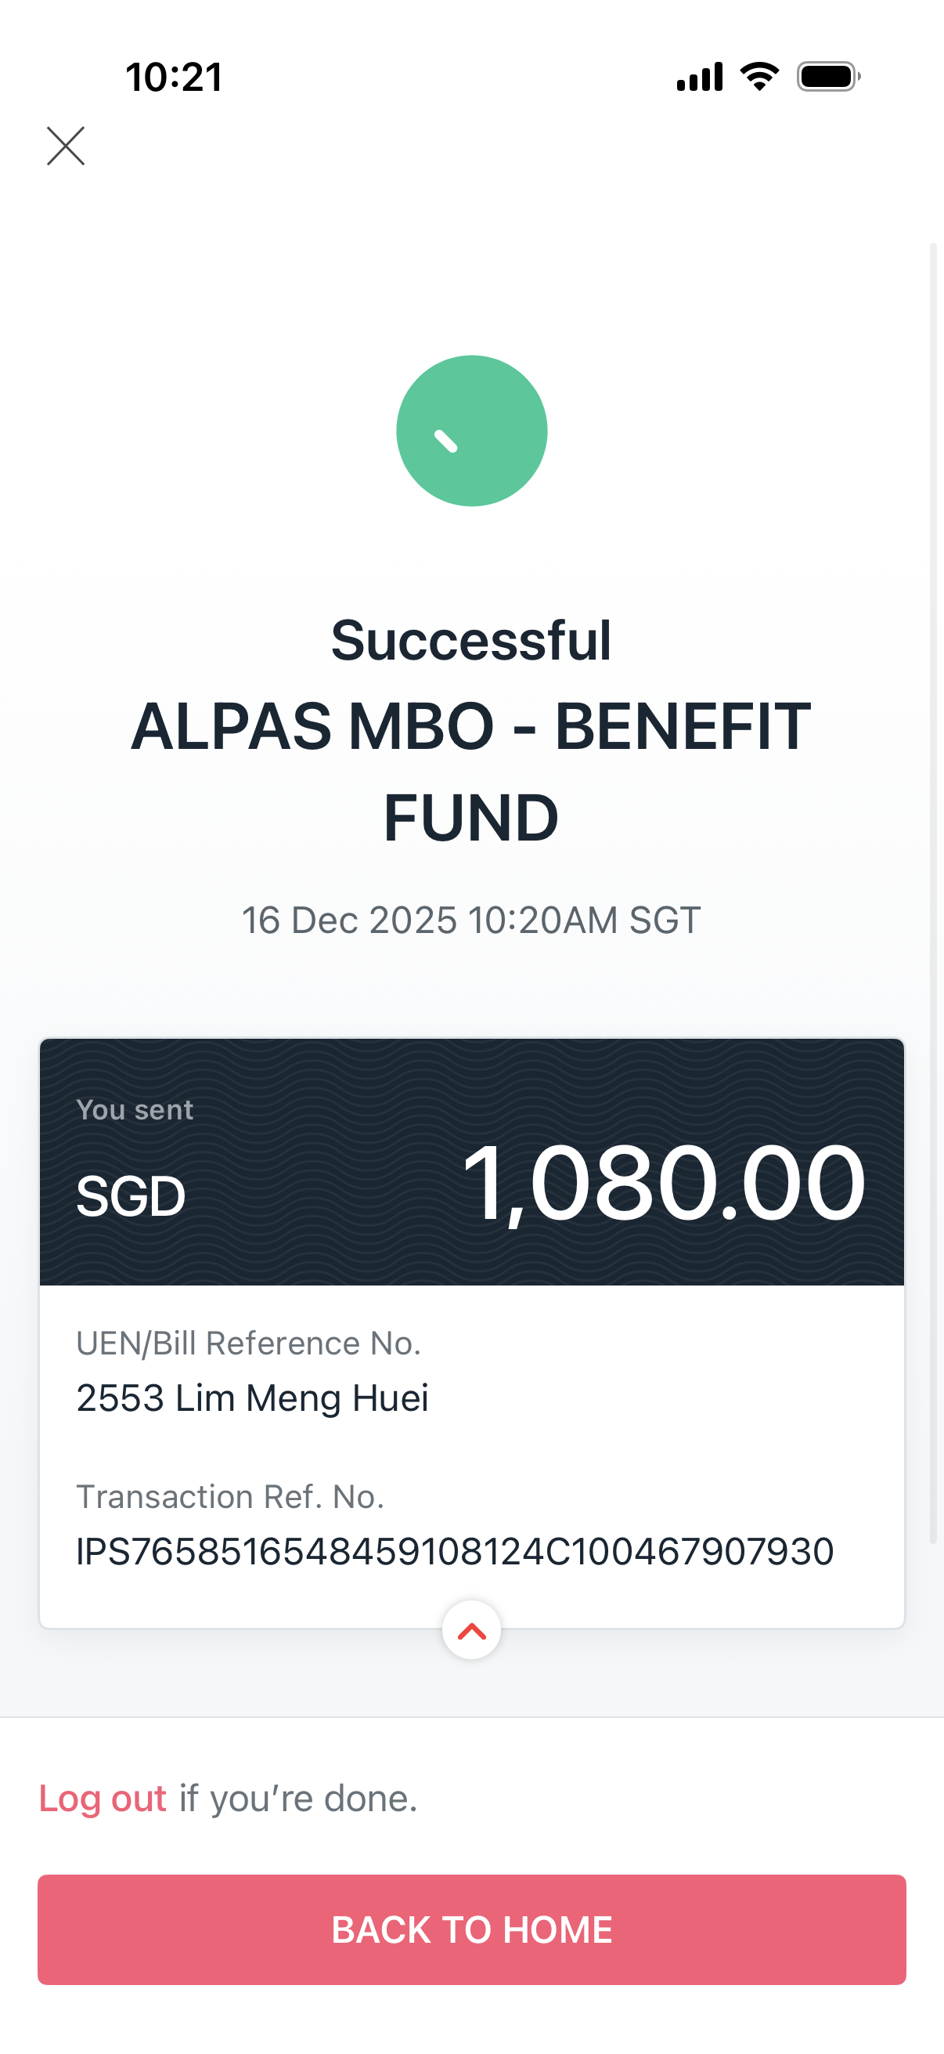Viewport: 944px width, 2054px height.
Task: Tap the Transaction Ref. No. label
Action: click(230, 1497)
